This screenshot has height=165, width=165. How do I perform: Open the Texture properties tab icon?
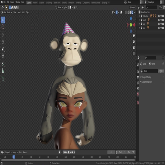138,103
